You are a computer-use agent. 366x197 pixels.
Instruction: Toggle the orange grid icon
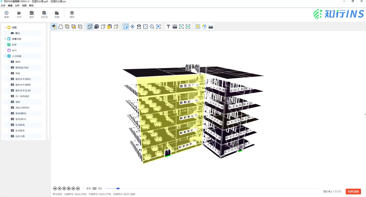click(x=198, y=27)
